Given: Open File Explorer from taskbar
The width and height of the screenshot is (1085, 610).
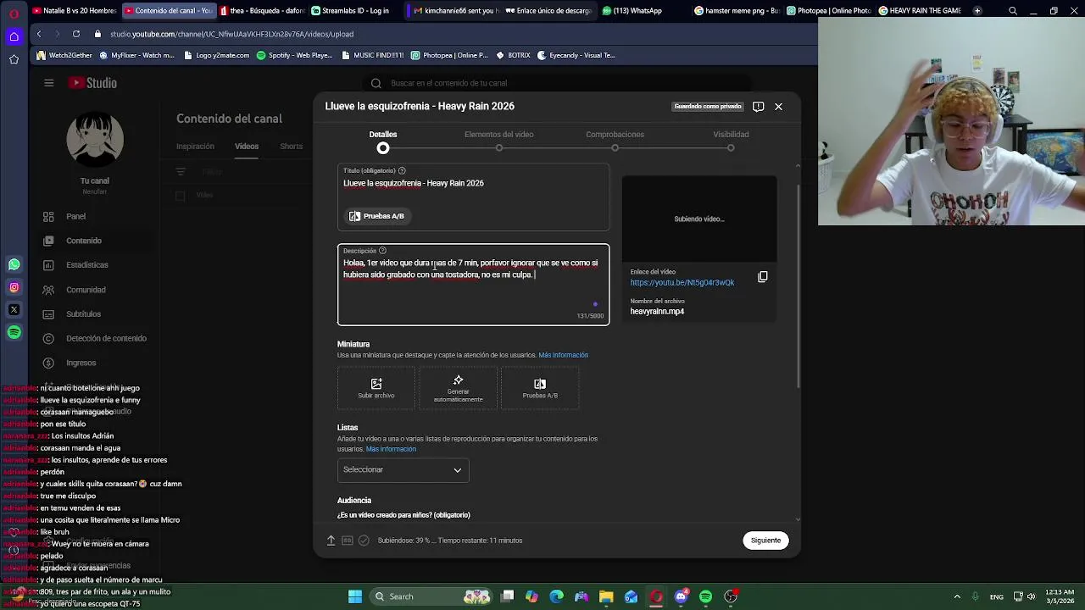Looking at the screenshot, I should pyautogui.click(x=606, y=596).
